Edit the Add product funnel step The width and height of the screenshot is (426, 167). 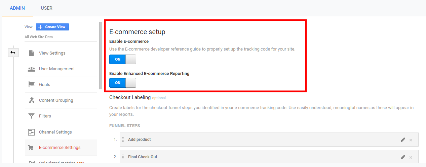click(403, 140)
